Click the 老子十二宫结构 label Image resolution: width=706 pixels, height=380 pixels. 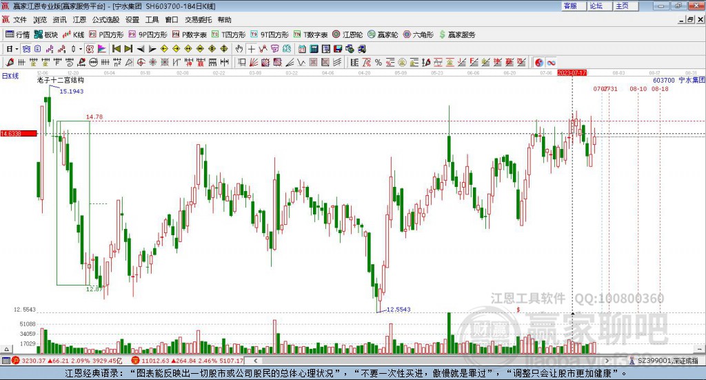pos(61,80)
